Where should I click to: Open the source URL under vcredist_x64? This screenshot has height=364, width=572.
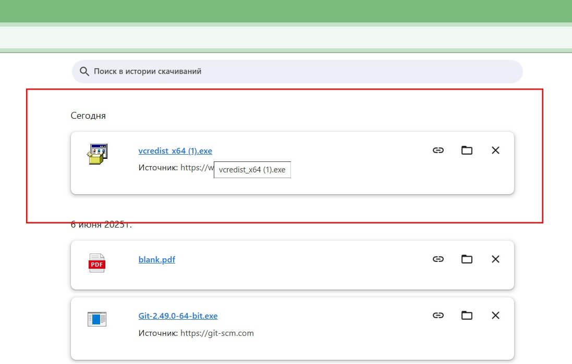click(x=197, y=168)
